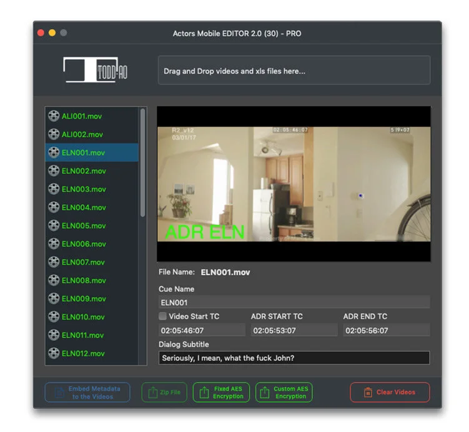Viewport: 469px width, 432px height.
Task: Click the document icon on Embed Metadata button
Action: click(x=59, y=393)
